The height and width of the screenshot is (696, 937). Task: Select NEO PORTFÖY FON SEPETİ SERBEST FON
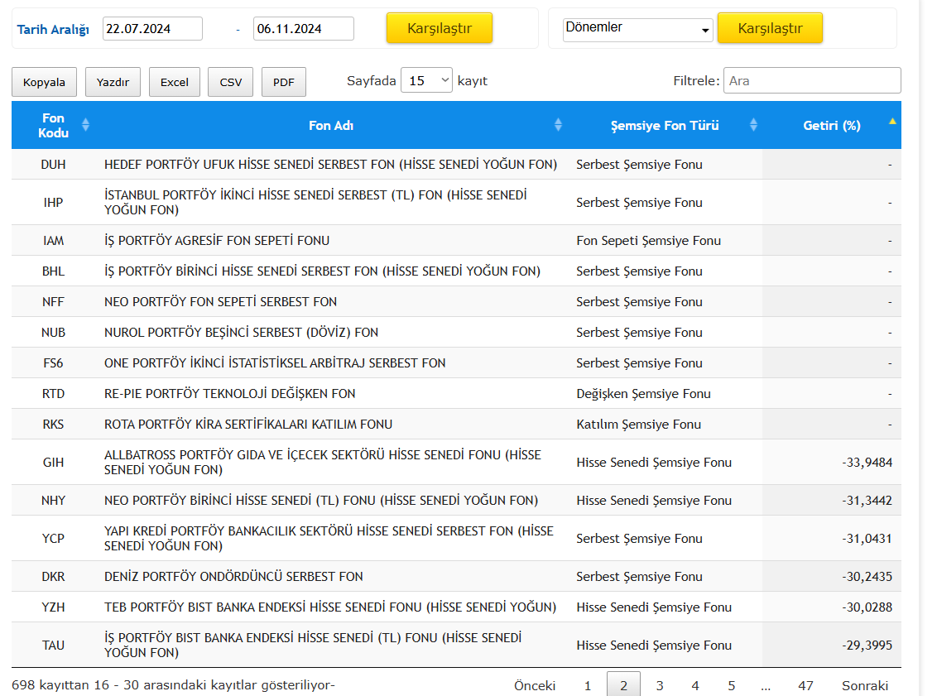[x=220, y=302]
